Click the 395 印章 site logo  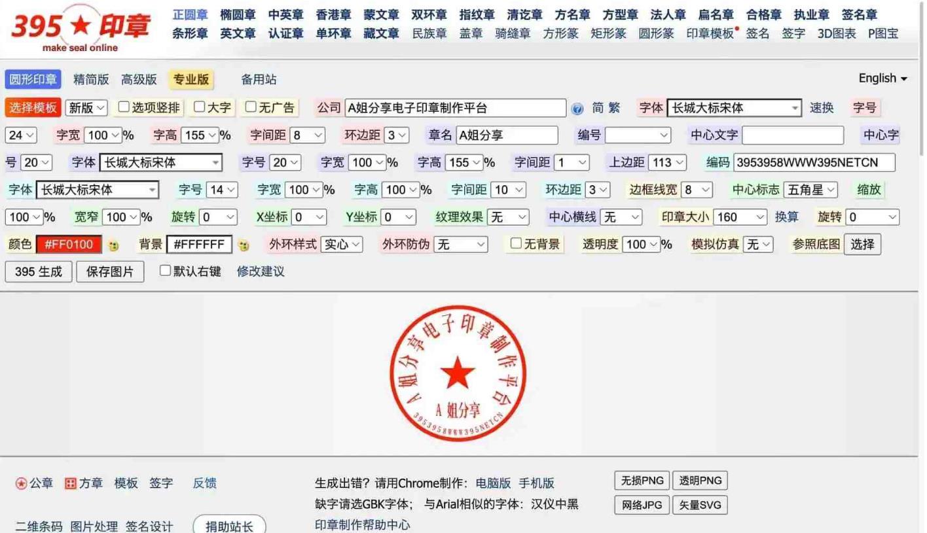(81, 28)
